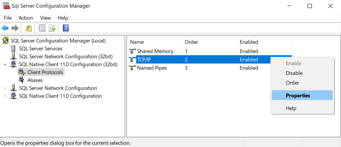Click the Forward arrow toolbar icon
This screenshot has height=147, width=341.
tap(15, 28)
